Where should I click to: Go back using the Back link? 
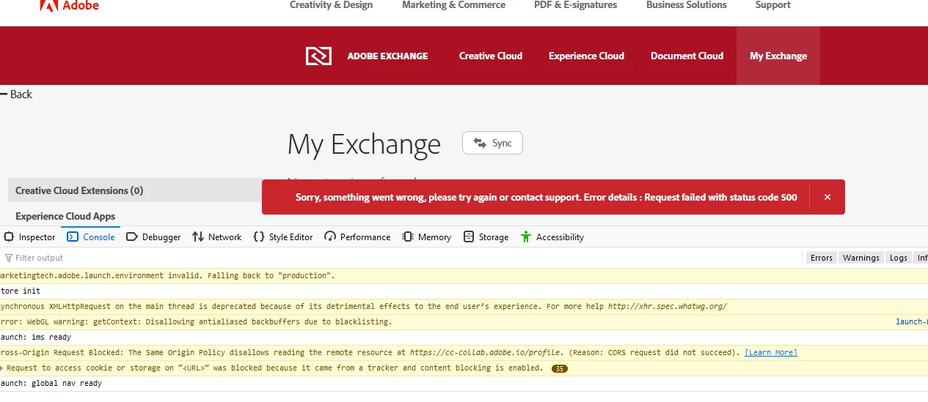pos(16,94)
